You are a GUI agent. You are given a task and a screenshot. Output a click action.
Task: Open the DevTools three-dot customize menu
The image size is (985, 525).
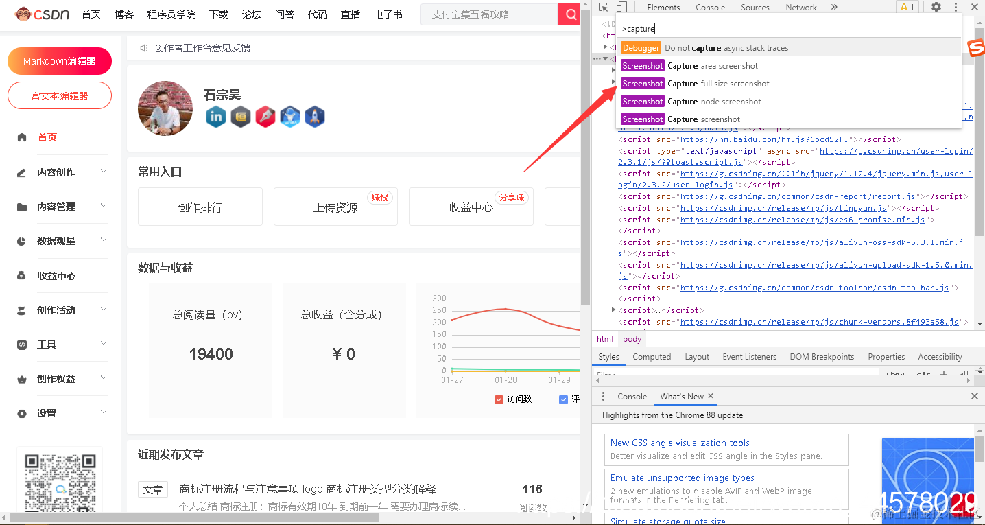tap(956, 7)
